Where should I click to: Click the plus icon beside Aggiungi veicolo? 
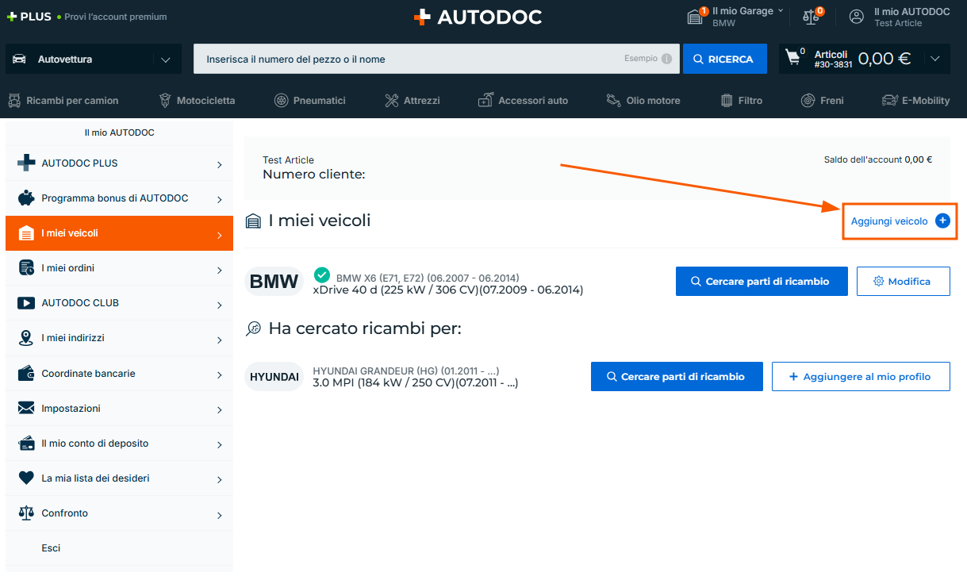tap(942, 221)
